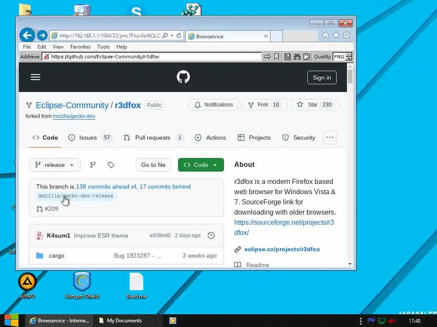Open the Tools menu
Screen dimensions: 437x327
coord(103,47)
